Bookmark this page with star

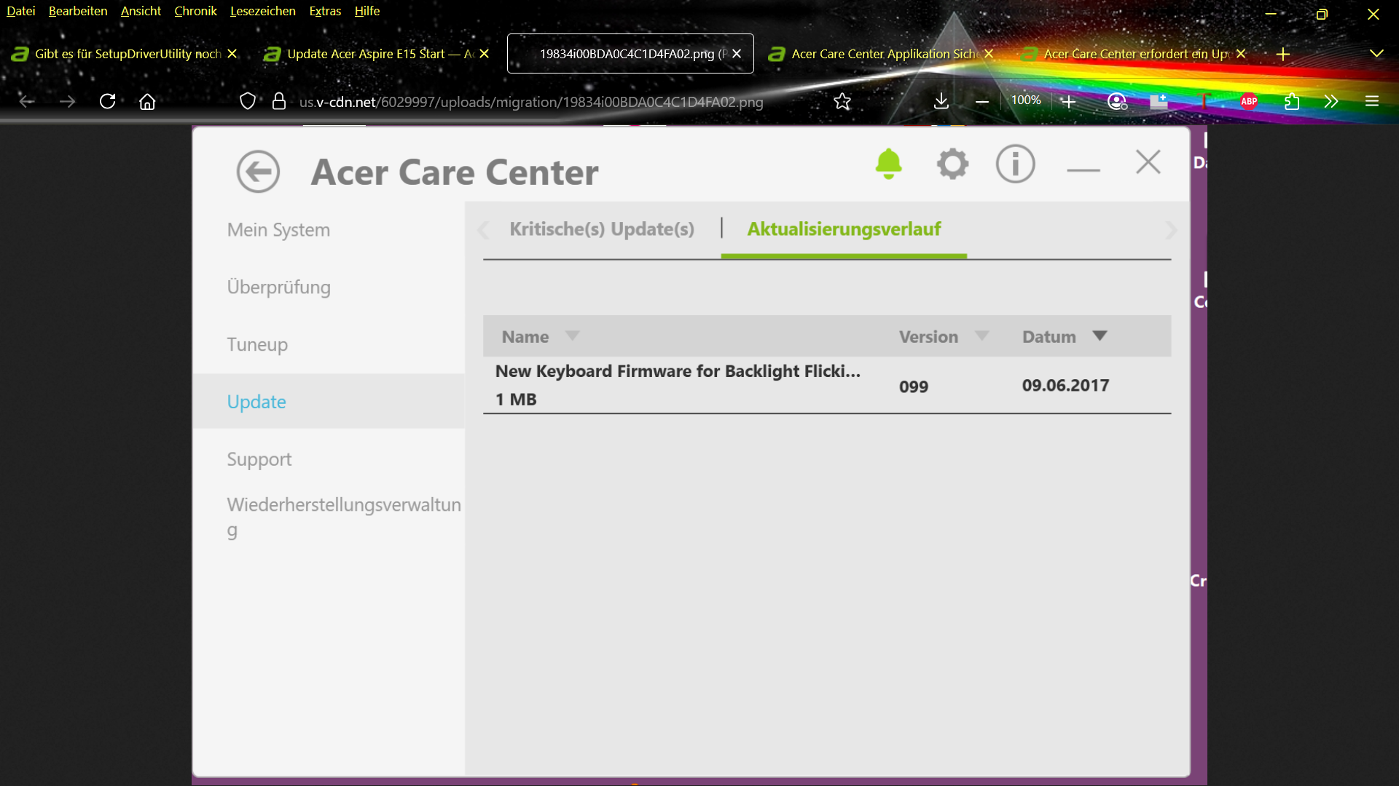(842, 101)
